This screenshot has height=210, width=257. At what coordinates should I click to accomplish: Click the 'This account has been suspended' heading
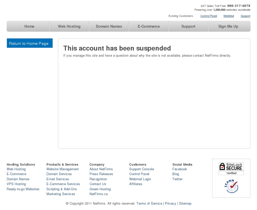click(x=117, y=48)
